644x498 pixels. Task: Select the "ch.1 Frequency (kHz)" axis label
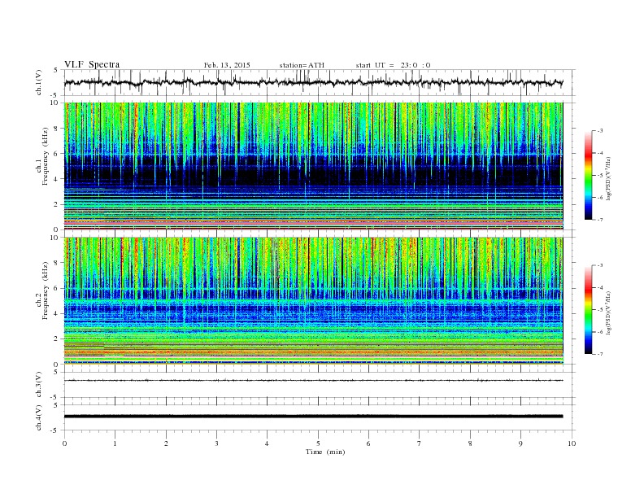point(42,156)
